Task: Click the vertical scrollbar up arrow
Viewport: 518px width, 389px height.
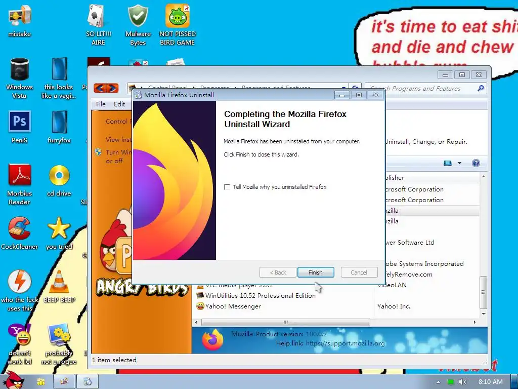Action: tap(483, 176)
